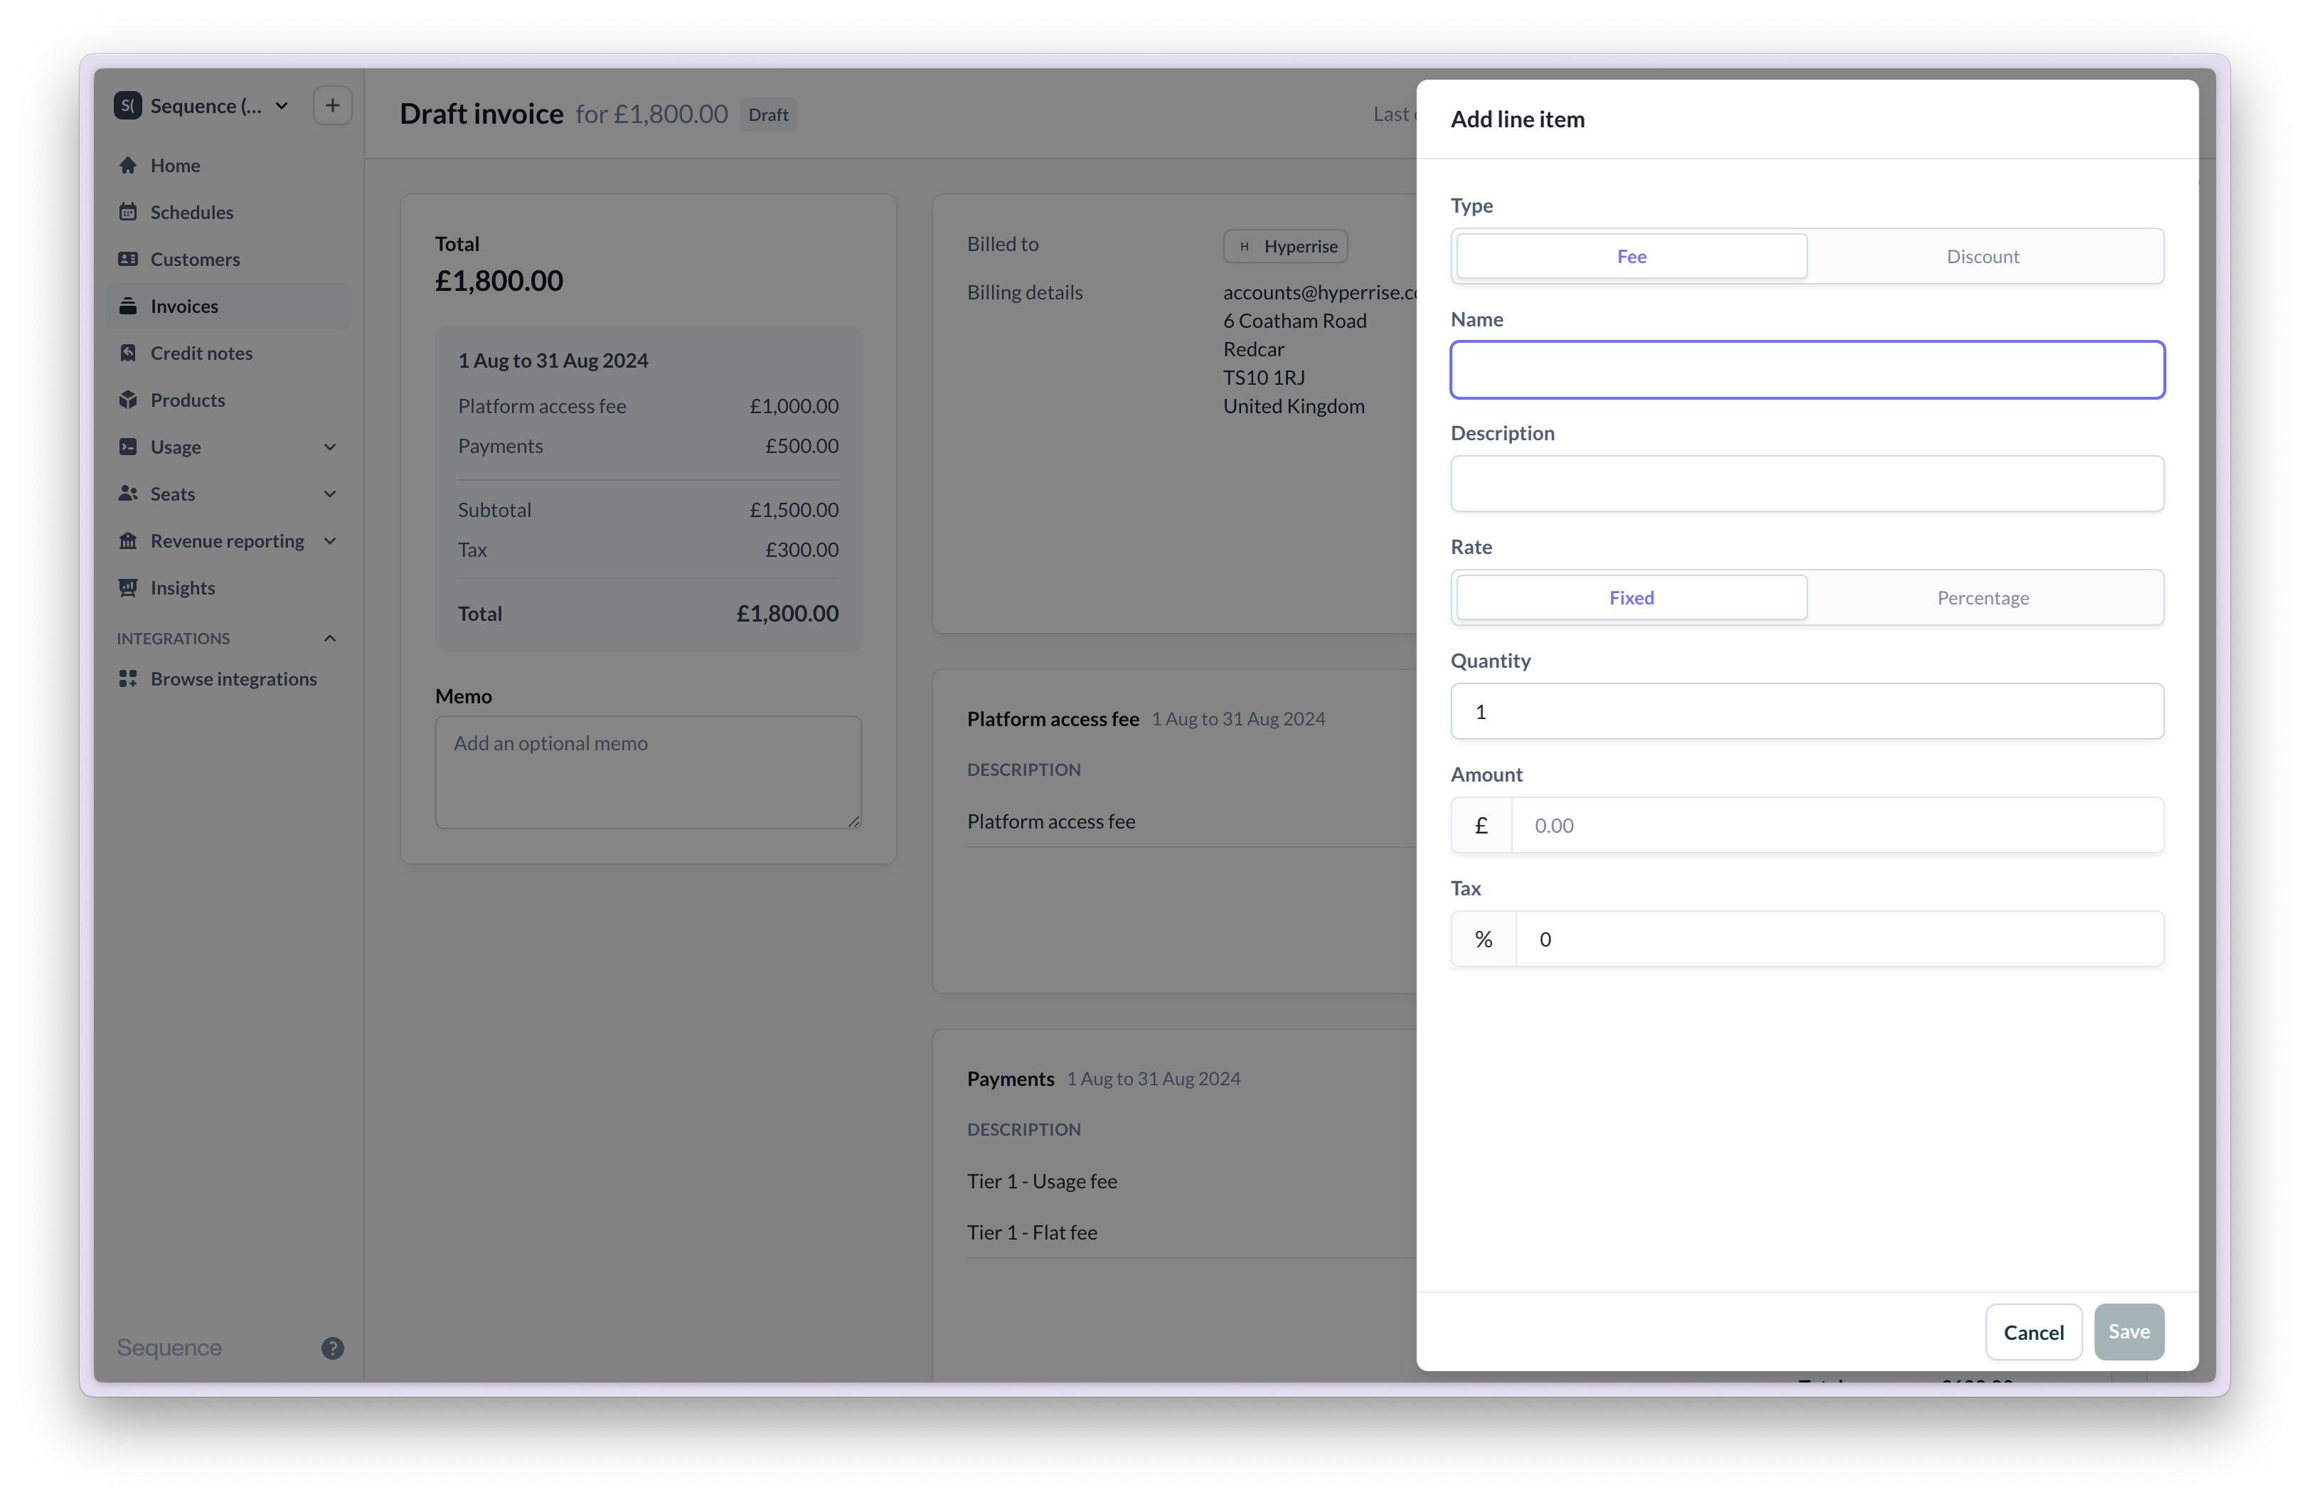Click the Hyperrise customer chip
Image resolution: width=2310 pixels, height=1502 pixels.
pos(1285,247)
